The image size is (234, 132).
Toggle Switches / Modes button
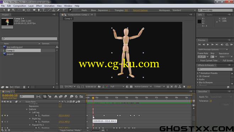click(70, 130)
